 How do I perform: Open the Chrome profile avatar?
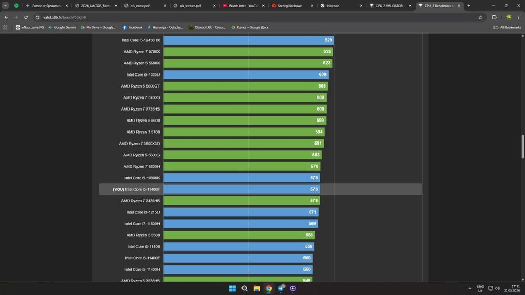(x=509, y=17)
